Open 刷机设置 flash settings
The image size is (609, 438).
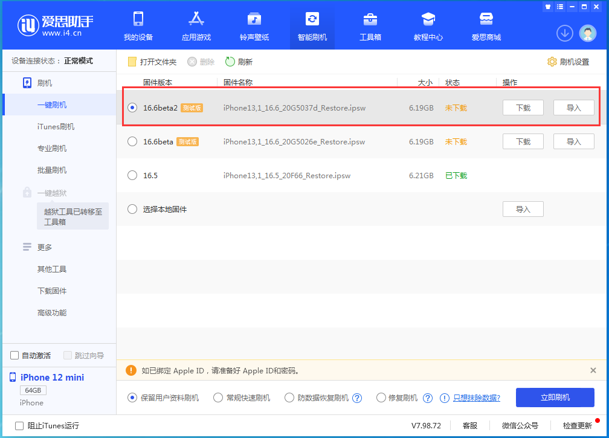pyautogui.click(x=568, y=62)
